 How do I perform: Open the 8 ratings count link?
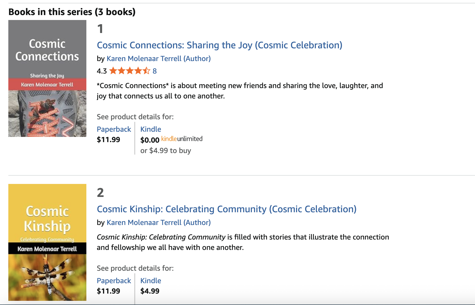point(155,71)
